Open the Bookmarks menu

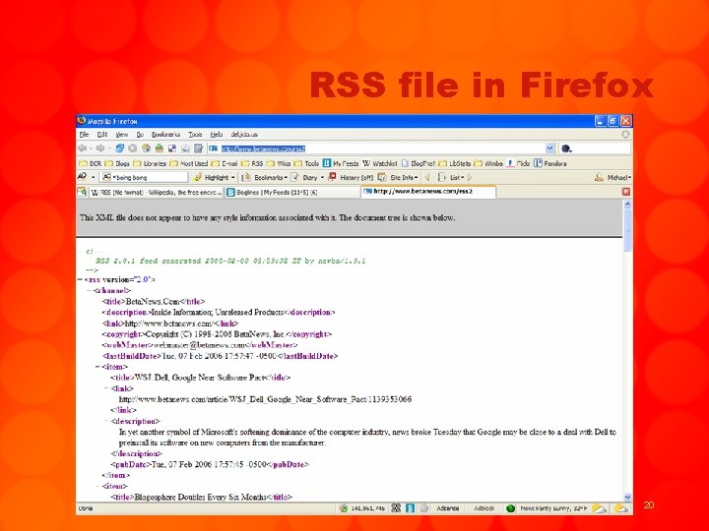[x=165, y=135]
